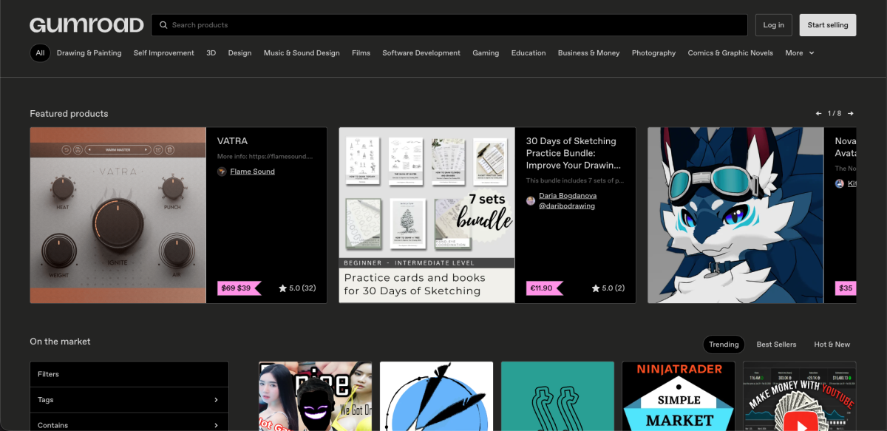Screen dimensions: 887x431
Task: Select the All category
Action: coord(40,53)
